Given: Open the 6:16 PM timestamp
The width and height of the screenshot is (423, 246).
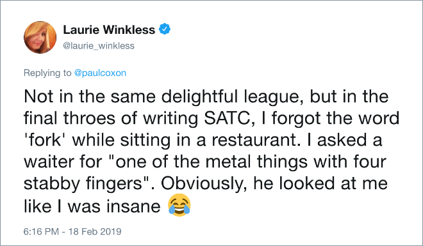Looking at the screenshot, I should 41,231.
